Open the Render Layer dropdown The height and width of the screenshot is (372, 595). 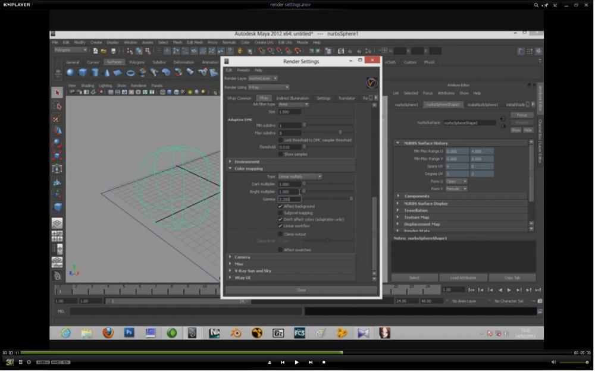[x=262, y=78]
